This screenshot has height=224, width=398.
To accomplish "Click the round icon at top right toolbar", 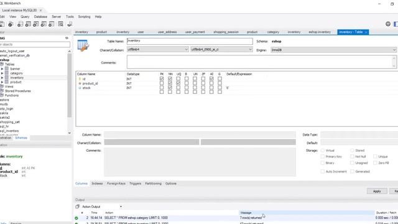I will [388, 24].
